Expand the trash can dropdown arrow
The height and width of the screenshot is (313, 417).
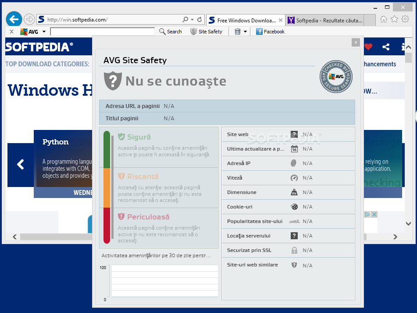(245, 32)
